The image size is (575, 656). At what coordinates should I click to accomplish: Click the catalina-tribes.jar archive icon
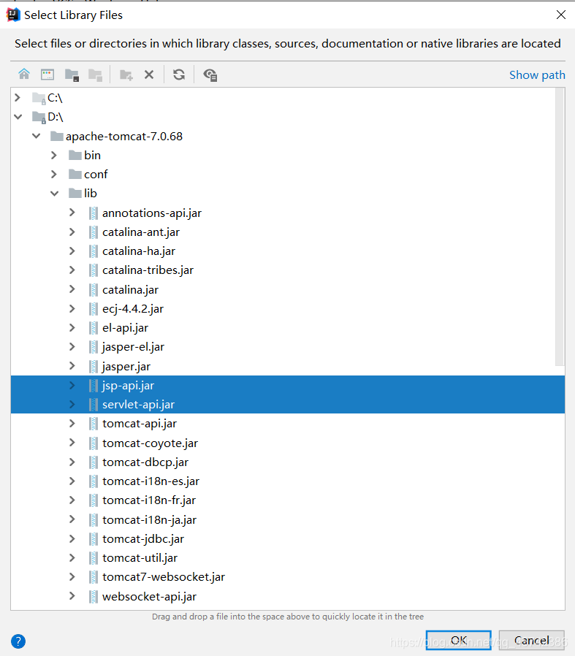94,270
